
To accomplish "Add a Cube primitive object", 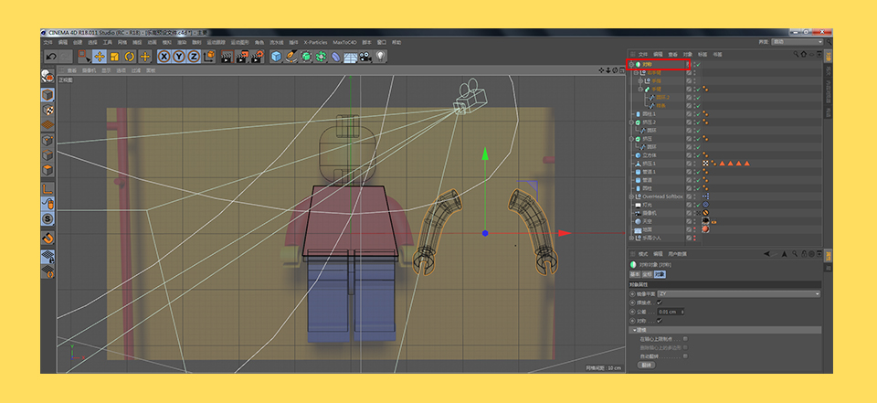I will pos(276,57).
